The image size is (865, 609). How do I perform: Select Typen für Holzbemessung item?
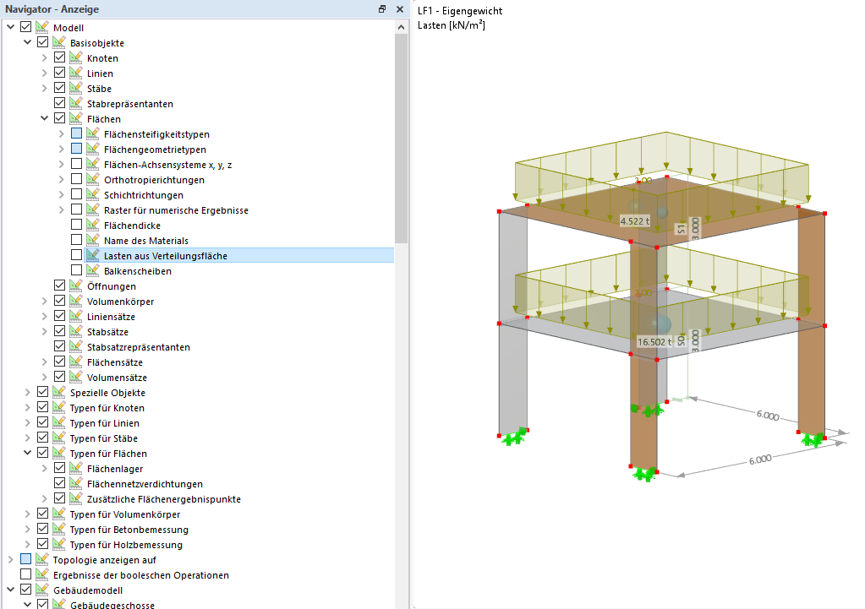click(x=126, y=545)
